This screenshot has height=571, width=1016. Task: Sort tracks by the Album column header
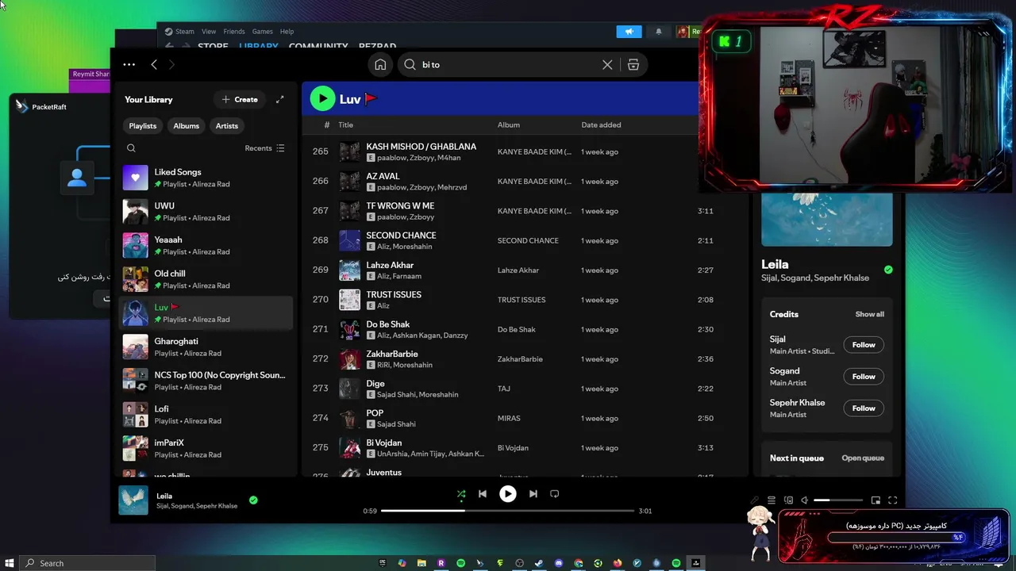tap(509, 125)
